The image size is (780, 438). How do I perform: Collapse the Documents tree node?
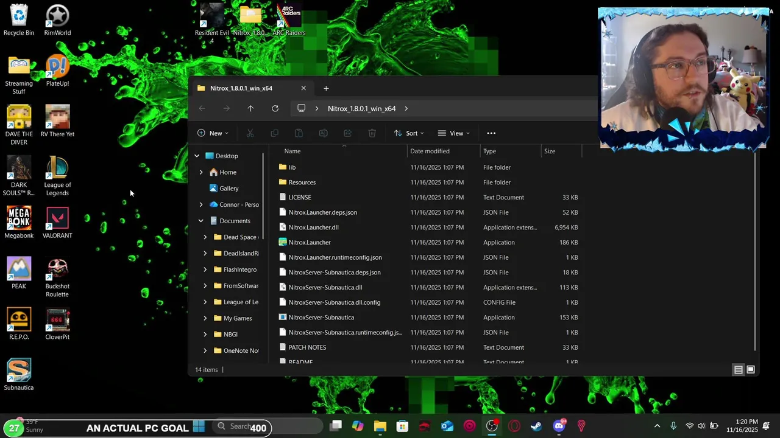(x=201, y=221)
